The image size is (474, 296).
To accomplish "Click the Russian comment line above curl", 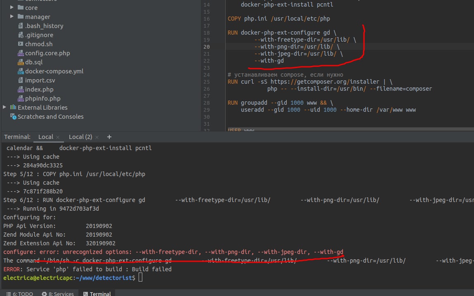I will pos(285,75).
